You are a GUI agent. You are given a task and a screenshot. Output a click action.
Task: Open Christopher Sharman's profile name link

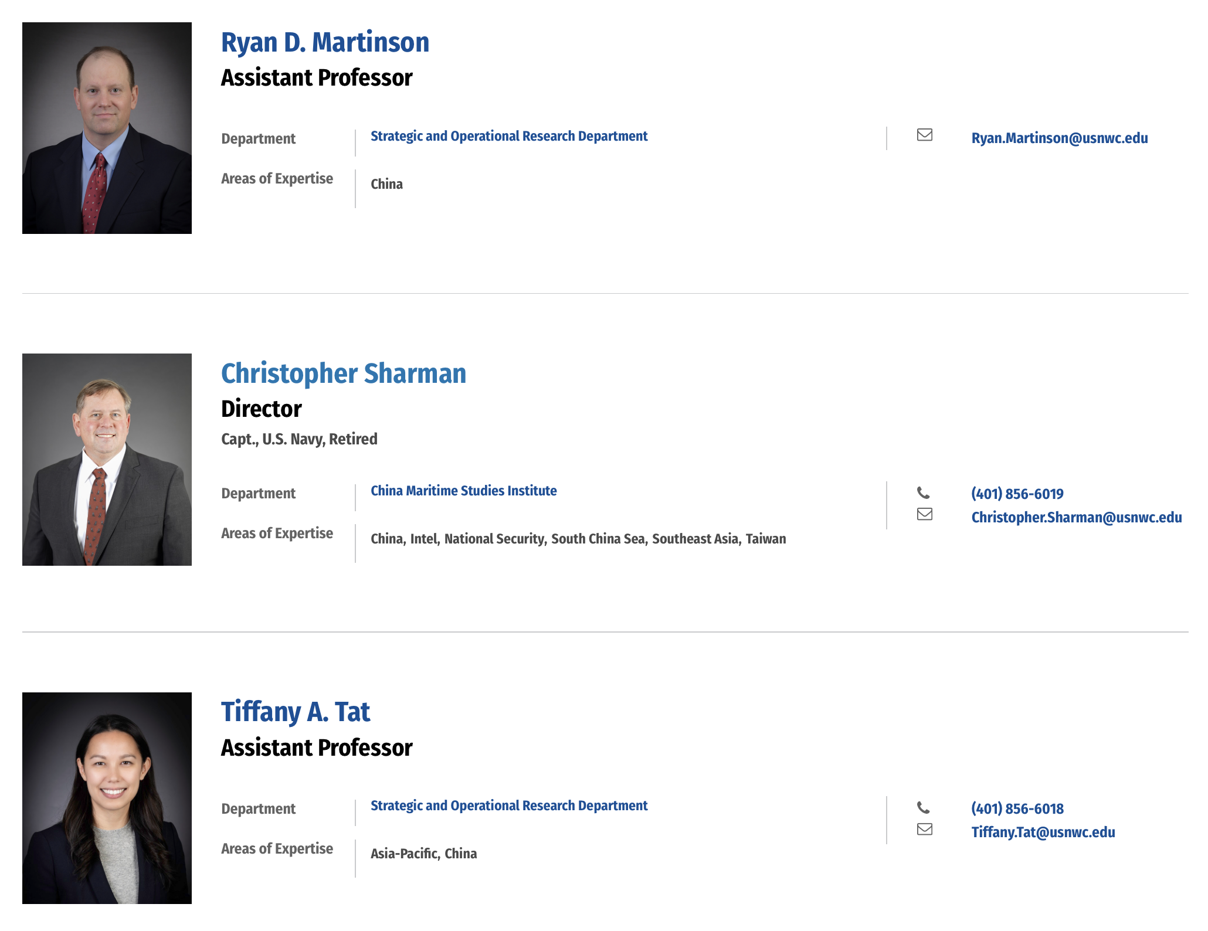point(344,373)
